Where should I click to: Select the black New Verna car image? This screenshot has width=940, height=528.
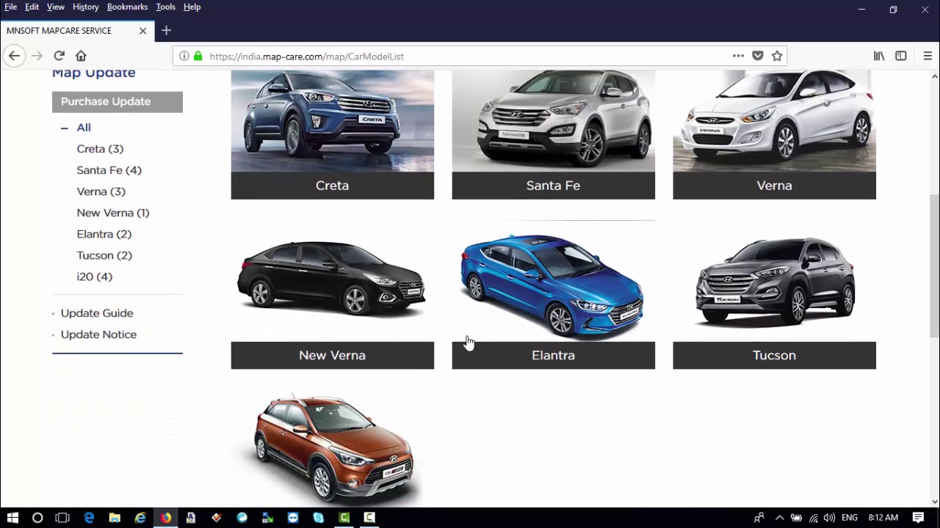coord(333,281)
